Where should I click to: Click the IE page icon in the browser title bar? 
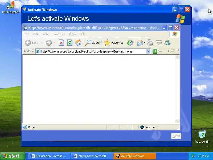[25, 28]
